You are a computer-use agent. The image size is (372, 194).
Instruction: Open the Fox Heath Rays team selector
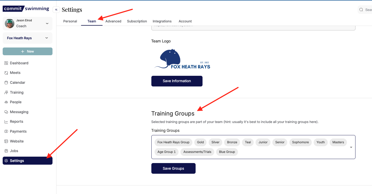point(27,38)
